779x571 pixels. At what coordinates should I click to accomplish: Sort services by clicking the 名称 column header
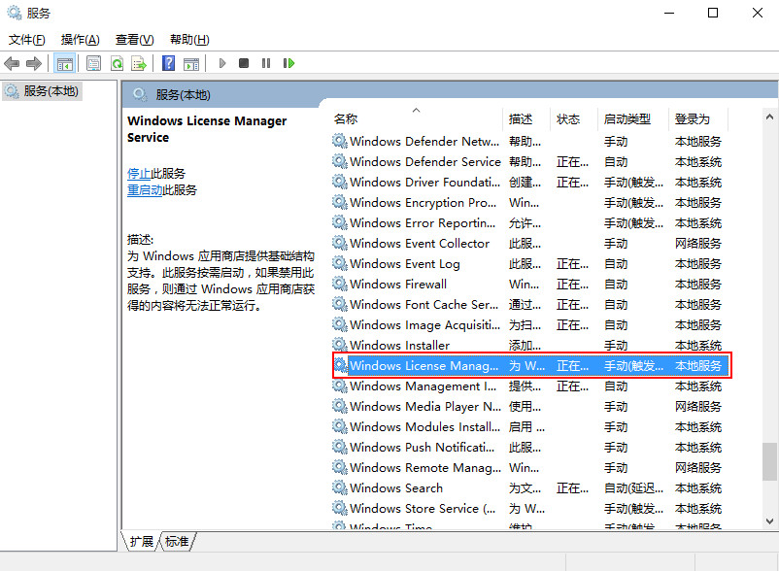[x=346, y=118]
